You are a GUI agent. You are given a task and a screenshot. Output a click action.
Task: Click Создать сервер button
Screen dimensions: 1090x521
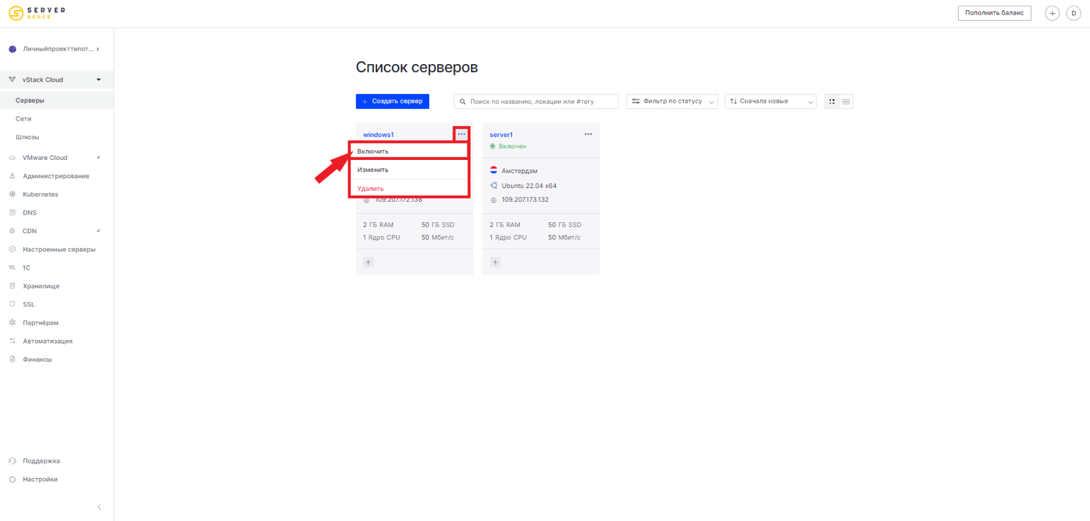(392, 101)
